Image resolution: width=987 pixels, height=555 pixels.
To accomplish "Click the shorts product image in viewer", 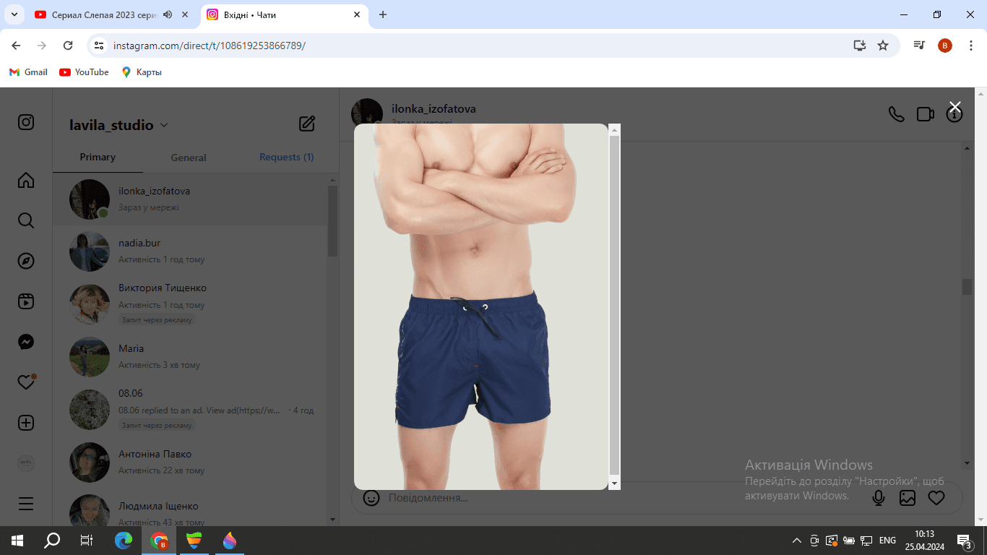I will (481, 306).
